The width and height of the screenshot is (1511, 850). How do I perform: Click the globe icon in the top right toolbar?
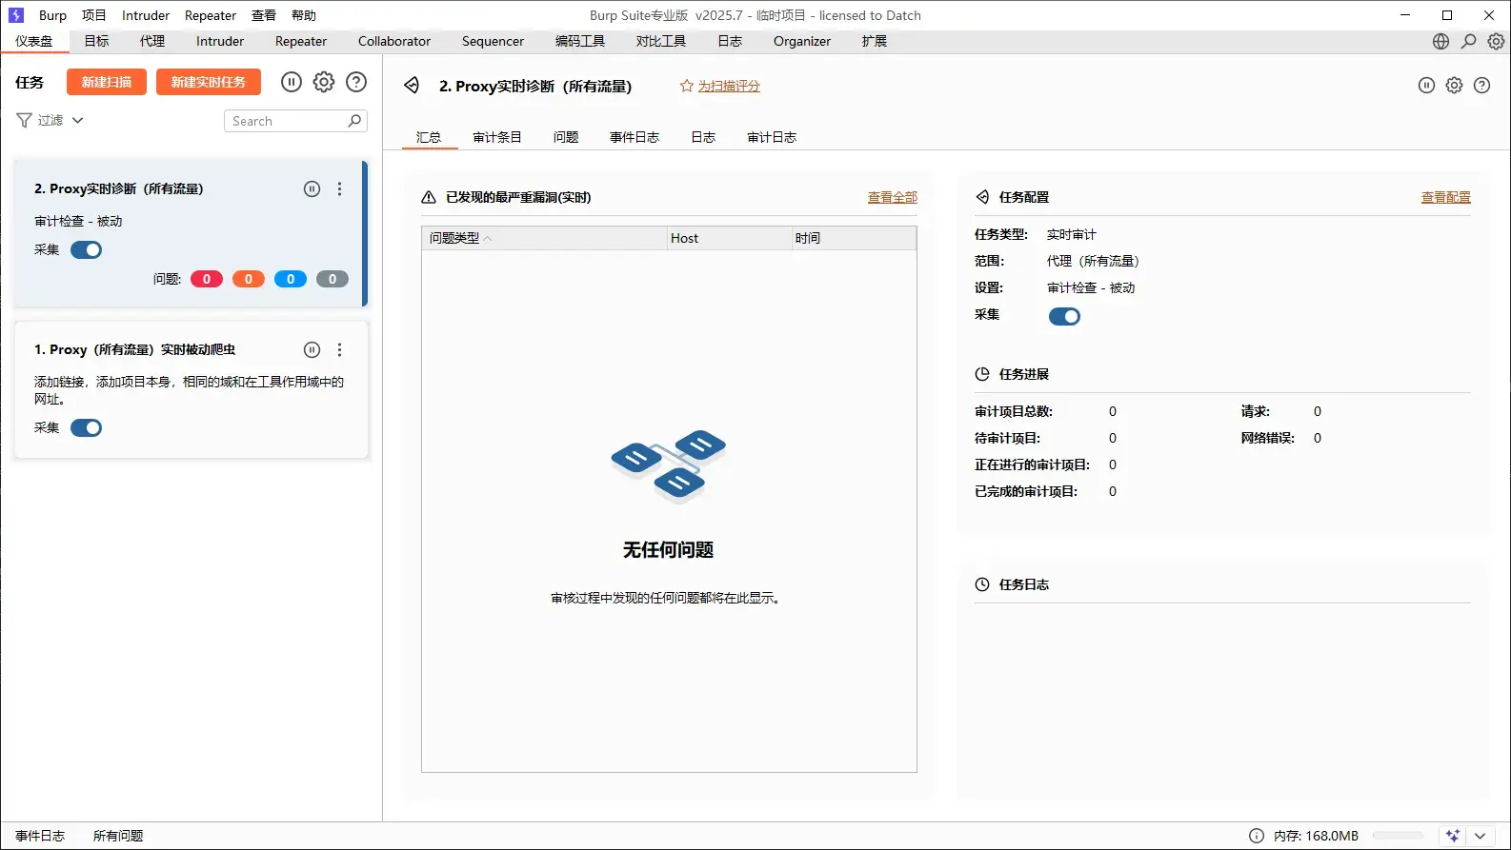[1440, 41]
